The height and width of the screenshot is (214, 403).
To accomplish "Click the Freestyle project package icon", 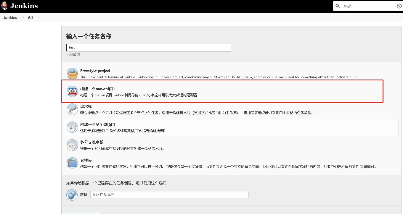I will (x=72, y=73).
